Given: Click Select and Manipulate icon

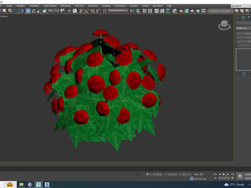Looking at the screenshot, I should coord(69,11).
